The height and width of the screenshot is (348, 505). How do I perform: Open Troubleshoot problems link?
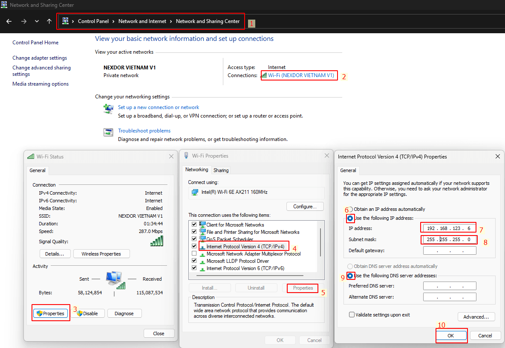(x=144, y=131)
